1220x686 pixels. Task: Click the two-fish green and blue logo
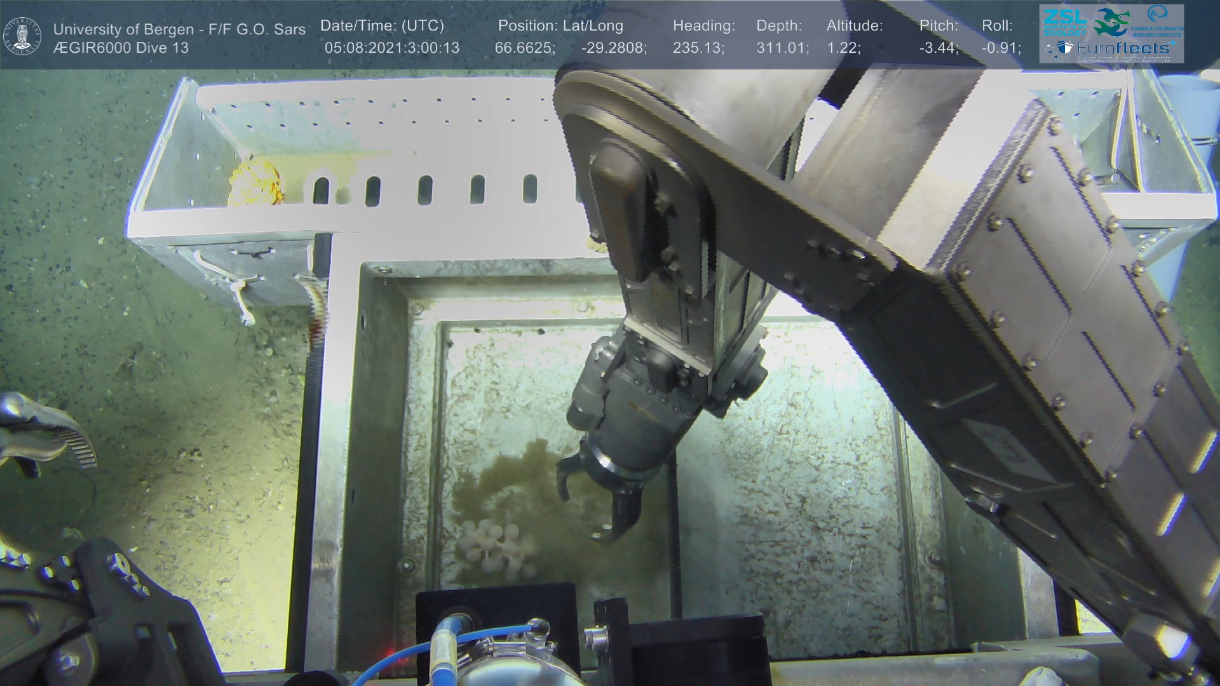coord(1111,22)
